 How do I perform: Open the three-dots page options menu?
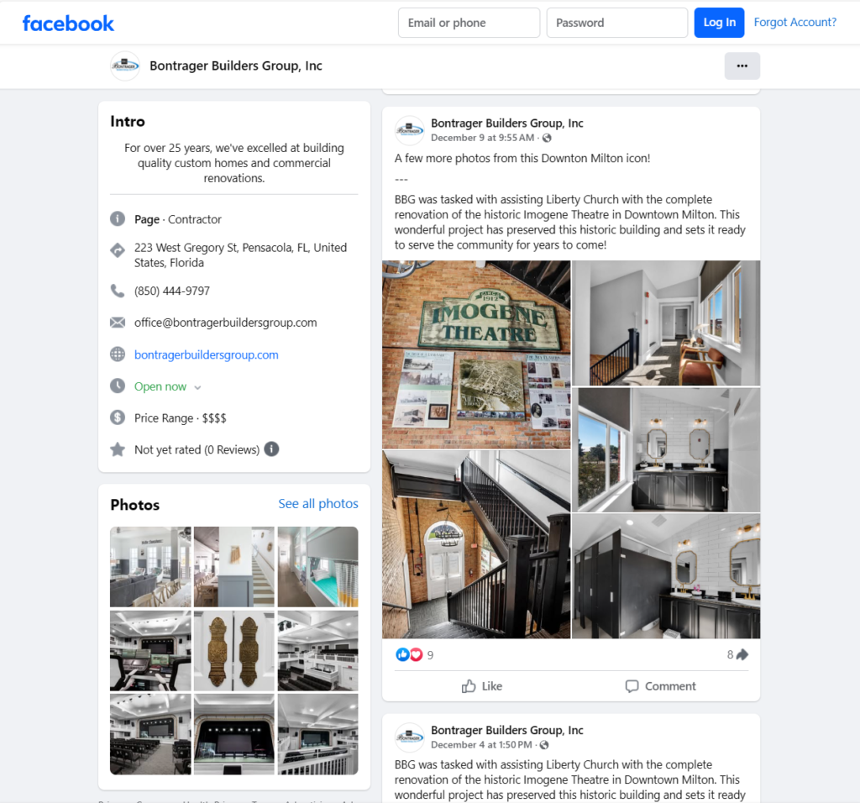click(742, 66)
